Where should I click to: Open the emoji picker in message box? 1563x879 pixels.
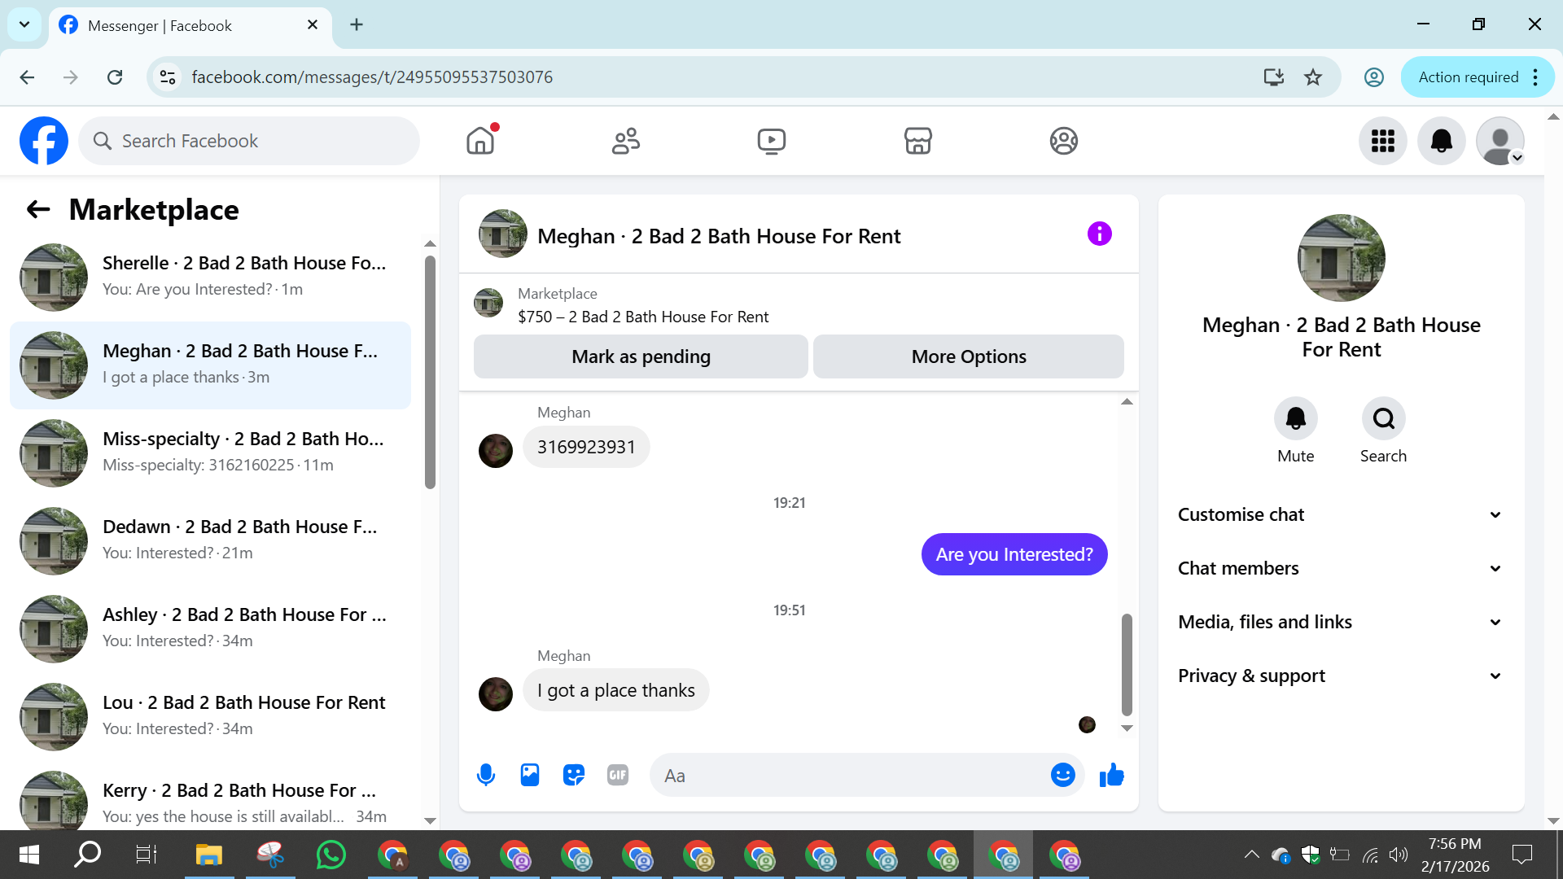1062,775
